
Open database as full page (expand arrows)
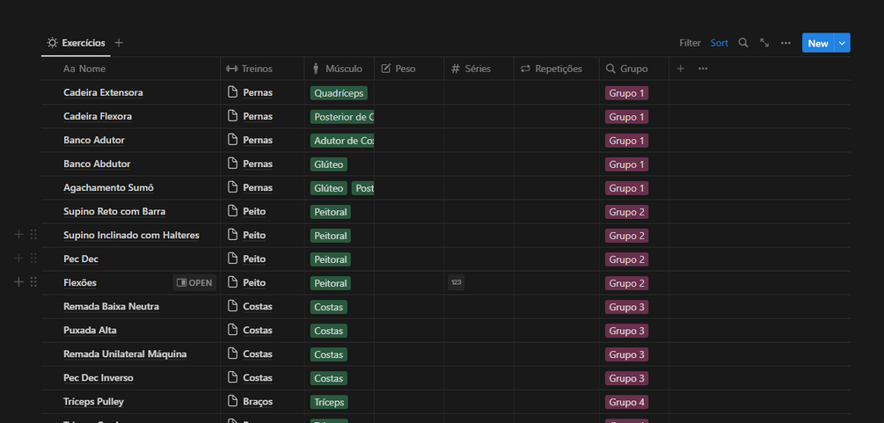(x=763, y=43)
